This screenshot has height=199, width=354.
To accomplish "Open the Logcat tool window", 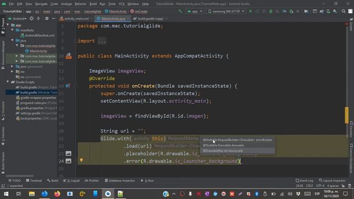I will [x=71, y=181].
